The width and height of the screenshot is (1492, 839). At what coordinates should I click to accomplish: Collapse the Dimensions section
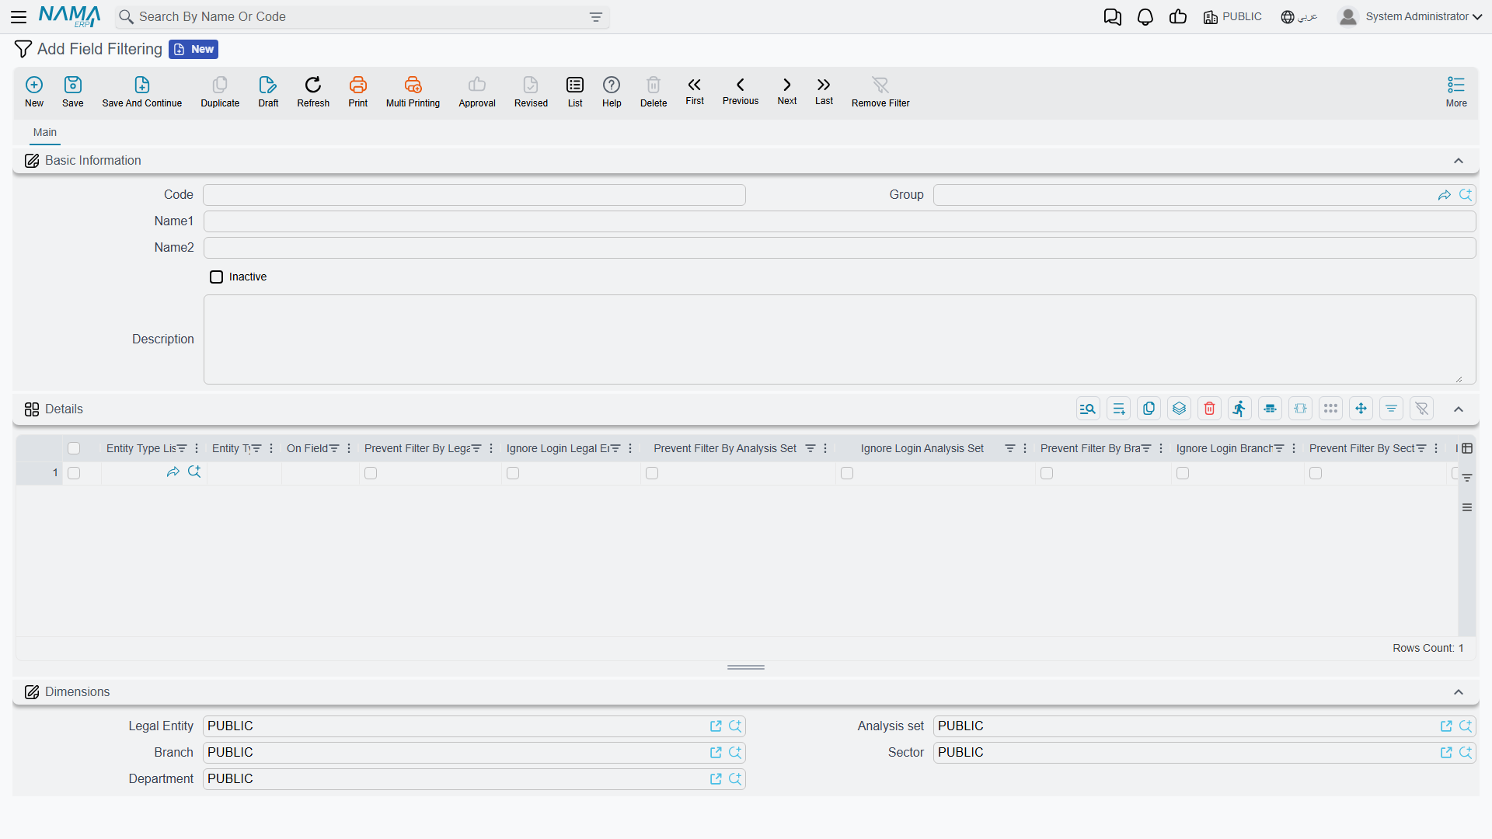click(1459, 692)
